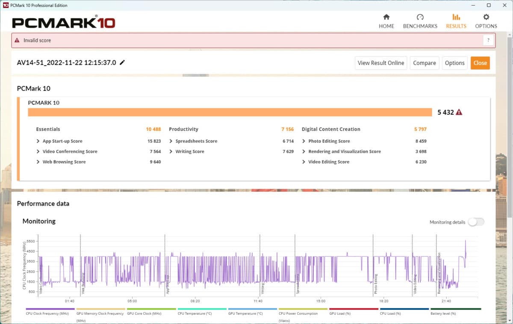Image resolution: width=513 pixels, height=324 pixels.
Task: Expand Writing Score details
Action: coord(171,152)
